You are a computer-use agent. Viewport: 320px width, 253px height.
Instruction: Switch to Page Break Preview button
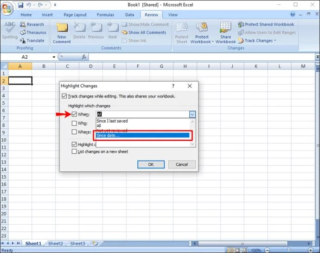click(x=244, y=250)
